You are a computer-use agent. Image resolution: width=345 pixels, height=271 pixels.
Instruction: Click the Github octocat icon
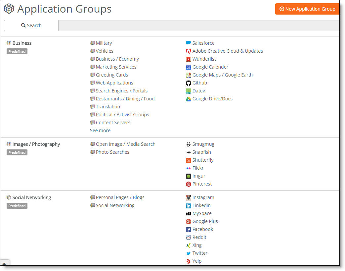(x=189, y=83)
